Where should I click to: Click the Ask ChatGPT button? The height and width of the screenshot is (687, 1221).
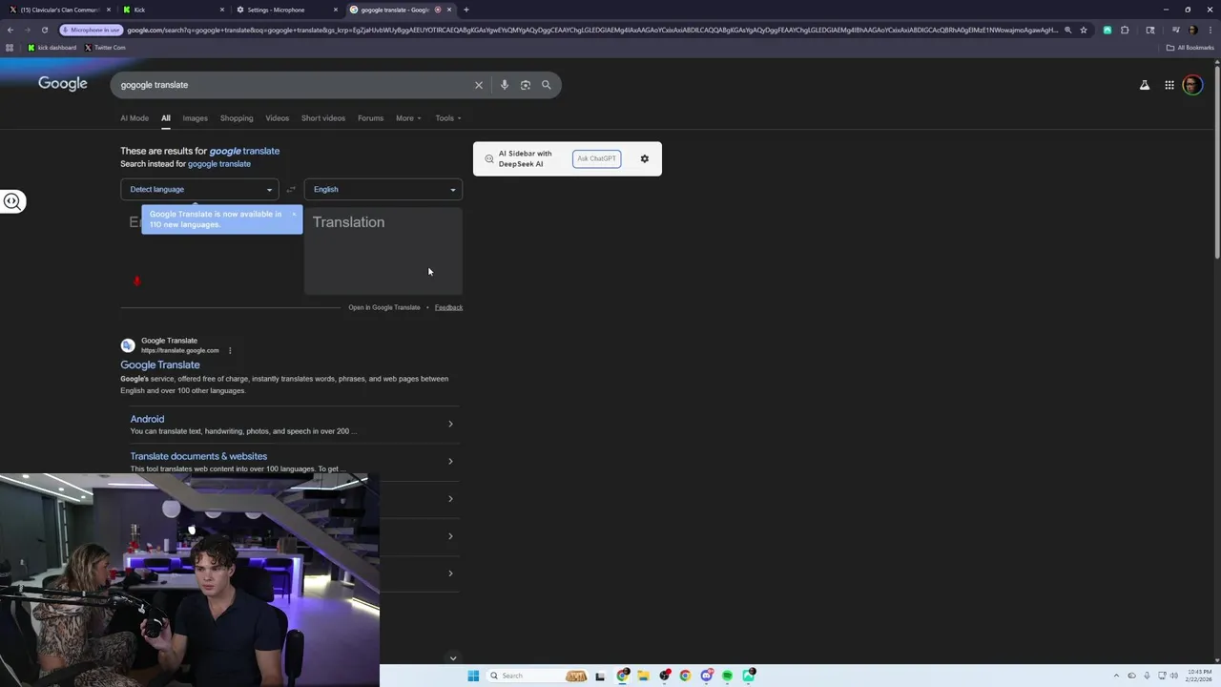pyautogui.click(x=597, y=158)
